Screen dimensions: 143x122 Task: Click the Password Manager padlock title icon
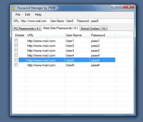pyautogui.click(x=14, y=8)
